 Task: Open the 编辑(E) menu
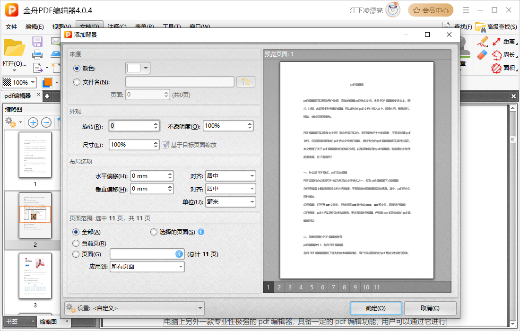(x=35, y=26)
